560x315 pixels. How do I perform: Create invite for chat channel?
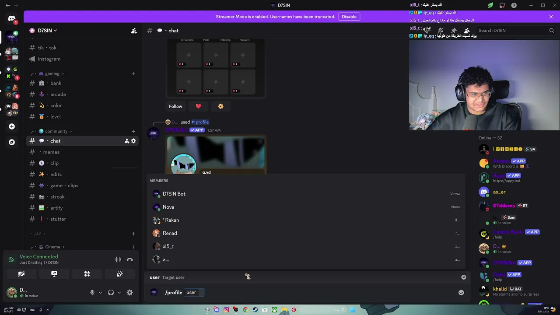tap(126, 141)
